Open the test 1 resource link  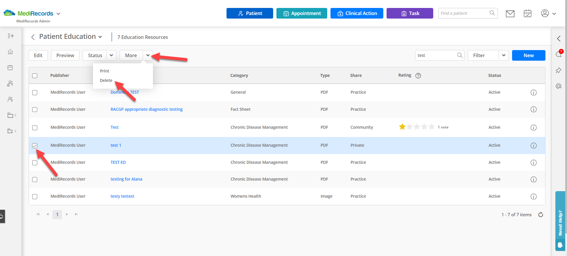[x=116, y=145]
